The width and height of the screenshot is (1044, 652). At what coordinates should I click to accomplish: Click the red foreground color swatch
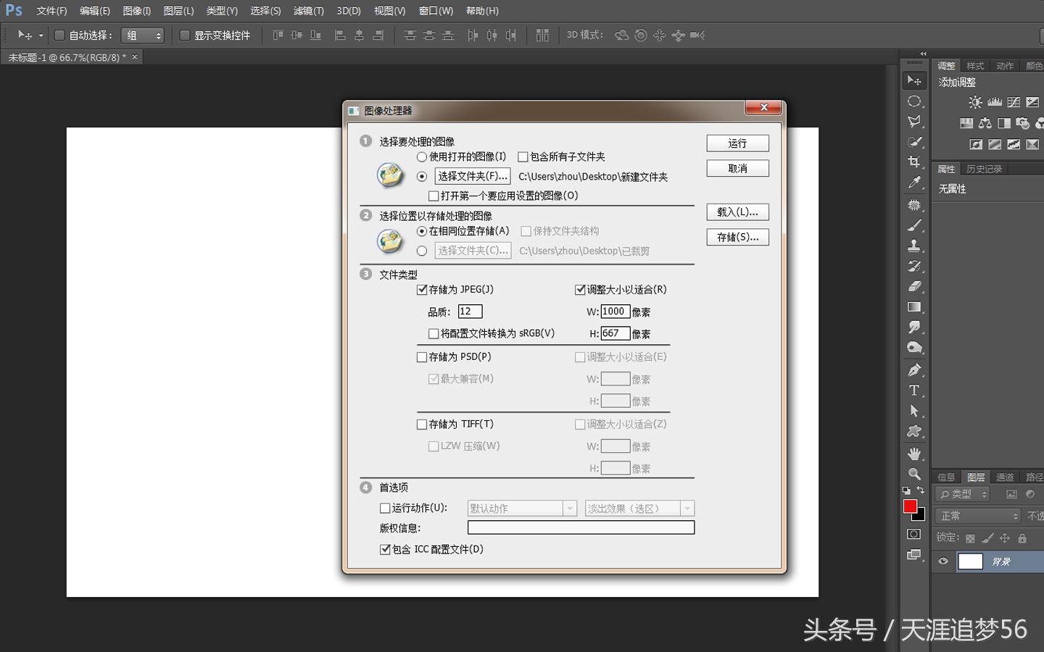click(x=910, y=506)
